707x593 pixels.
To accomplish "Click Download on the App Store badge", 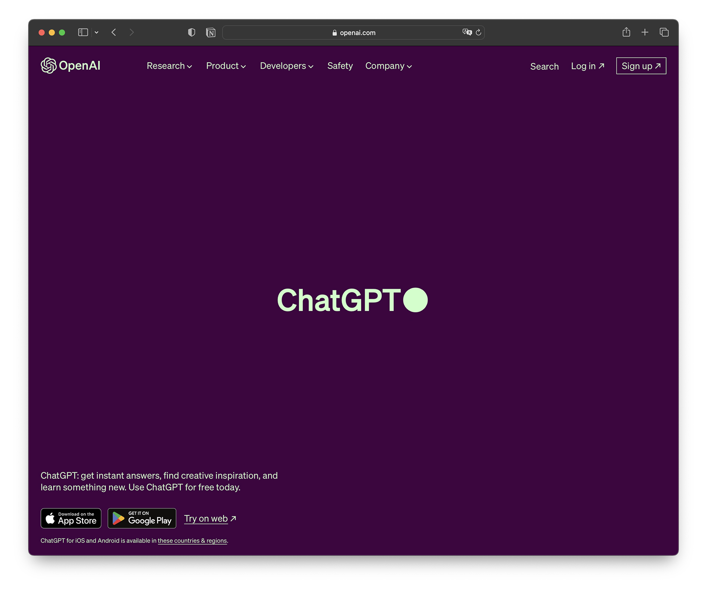I will (x=71, y=518).
